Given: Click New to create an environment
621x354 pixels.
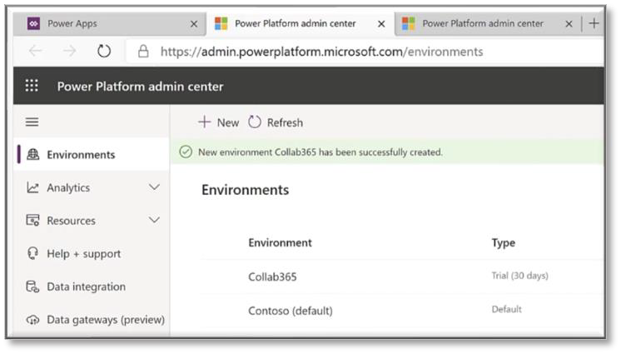Looking at the screenshot, I should tap(219, 122).
